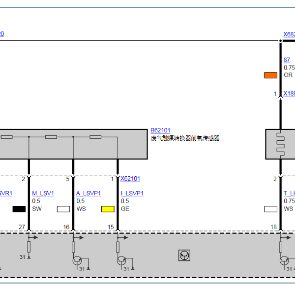
Task: Click the white WS swatch beside pin 18
Action: click(270, 209)
